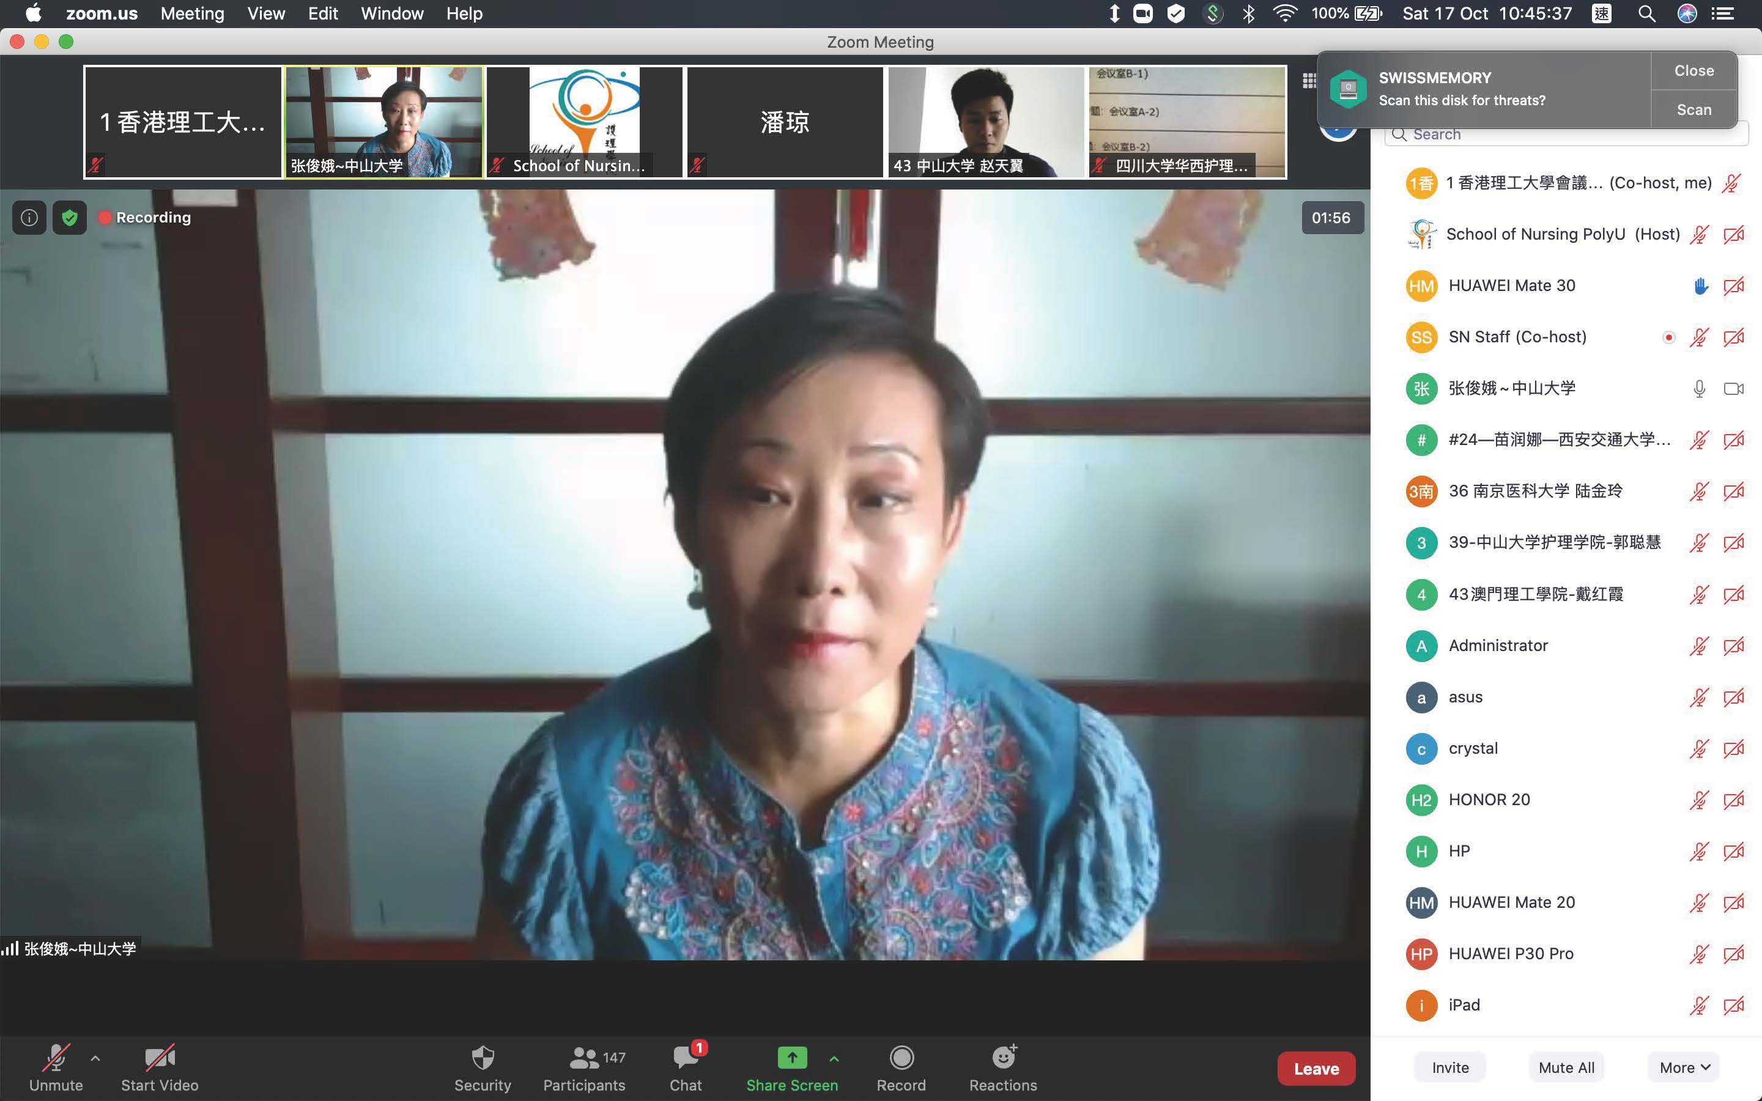
Task: Click the green encryption shield icon
Action: (x=70, y=218)
